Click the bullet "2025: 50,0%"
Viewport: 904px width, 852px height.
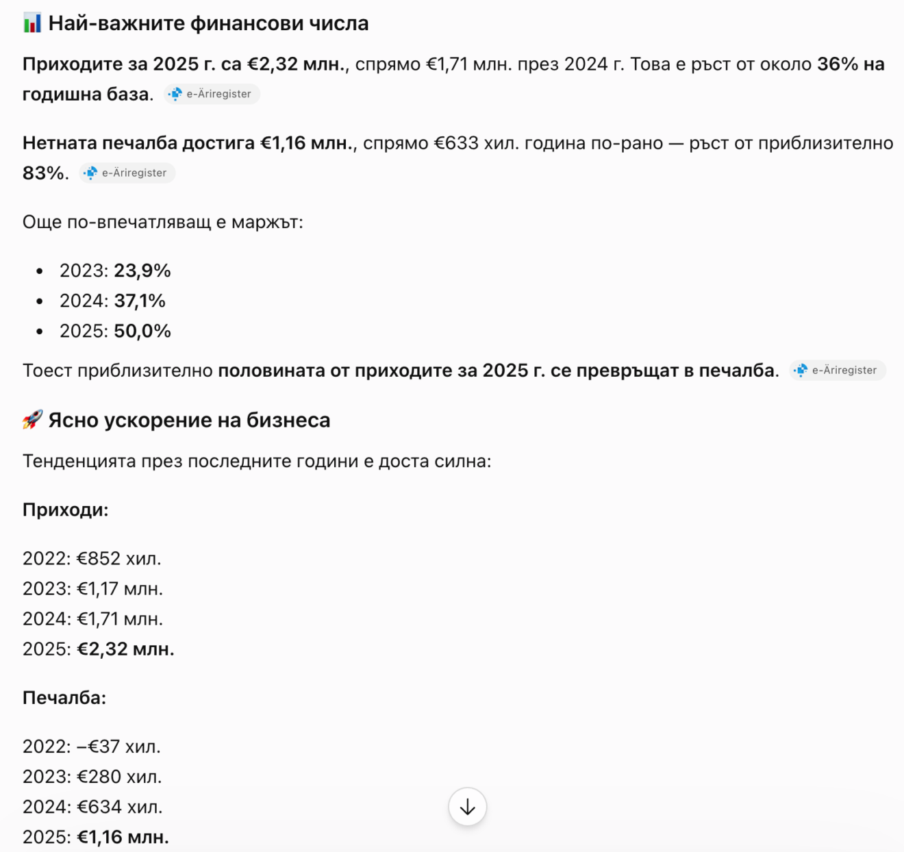115,331
